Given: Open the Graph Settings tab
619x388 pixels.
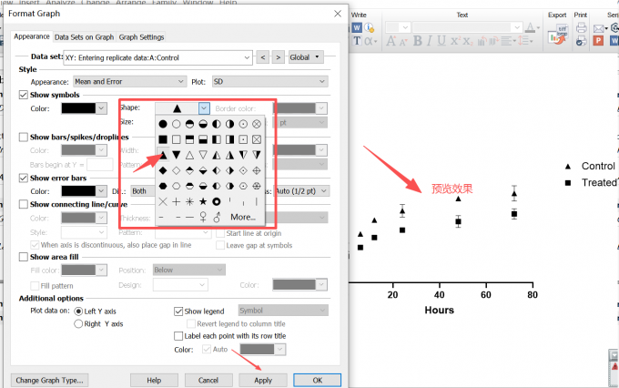Looking at the screenshot, I should tap(141, 37).
